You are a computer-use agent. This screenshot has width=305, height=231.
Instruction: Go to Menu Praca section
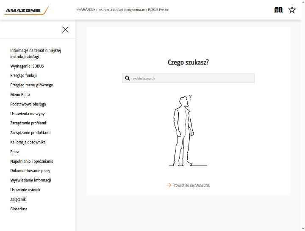[20, 95]
